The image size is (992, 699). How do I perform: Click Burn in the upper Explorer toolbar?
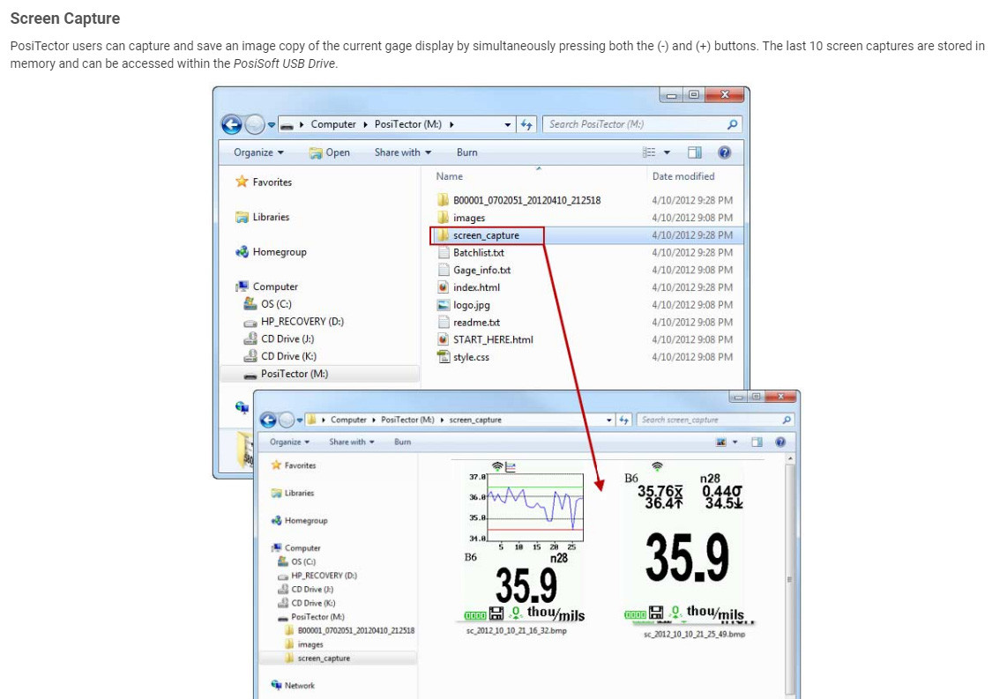[466, 152]
